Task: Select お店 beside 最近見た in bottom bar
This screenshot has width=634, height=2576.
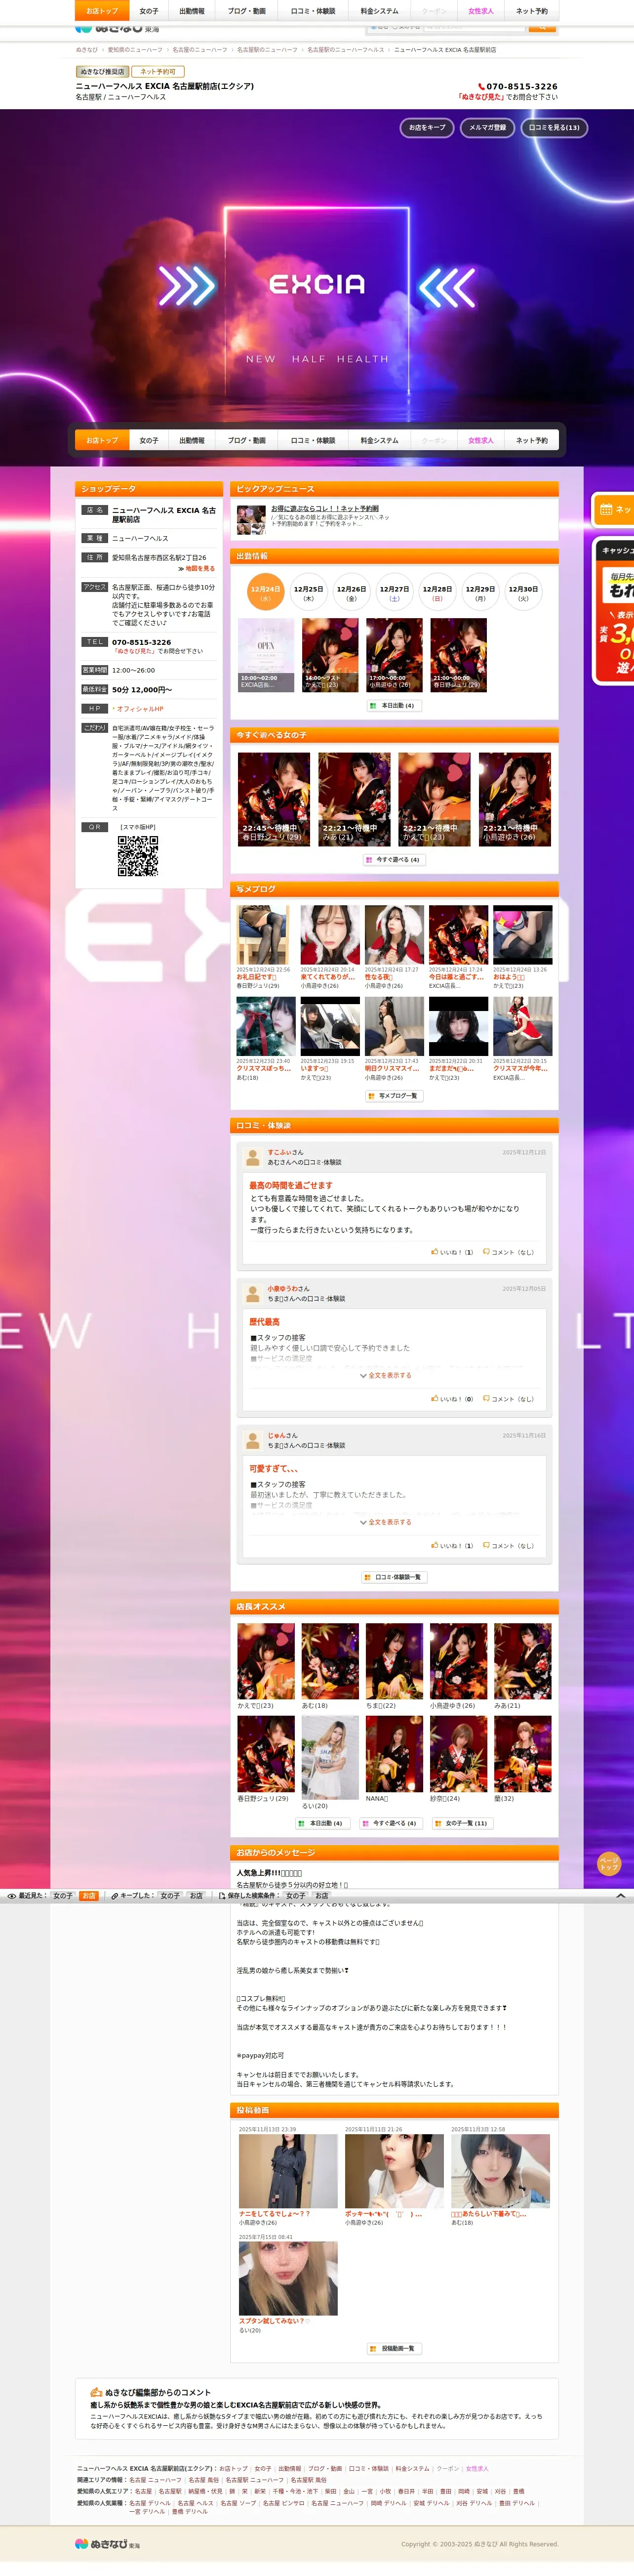Action: (88, 1896)
